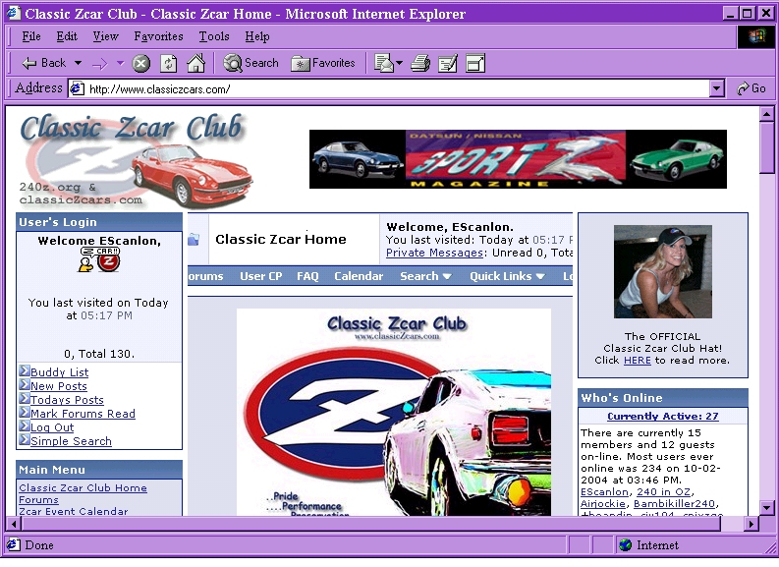Expand the Address bar URL dropdown

(716, 88)
